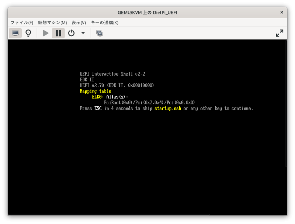Show the graphical console view
Image resolution: width=295 pixels, height=224 pixels.
15,33
